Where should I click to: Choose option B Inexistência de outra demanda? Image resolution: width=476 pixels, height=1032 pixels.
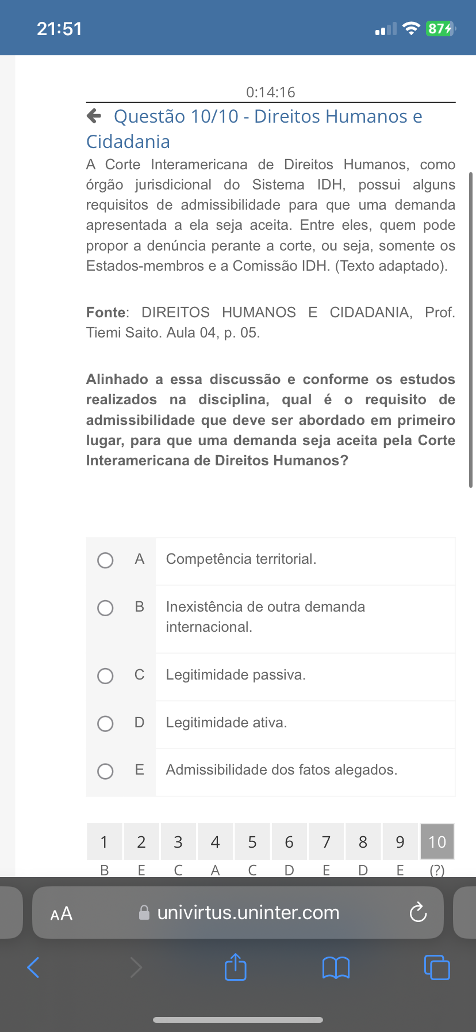point(105,608)
